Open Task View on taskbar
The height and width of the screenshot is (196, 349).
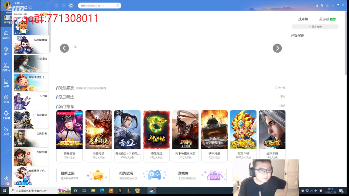[x=84, y=191]
